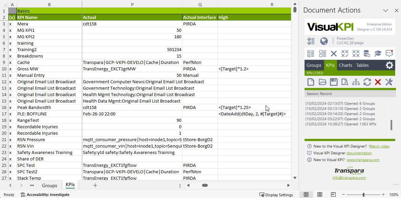Open the wrench and screwdriver tools icon
The image size is (401, 198).
(x=389, y=82)
